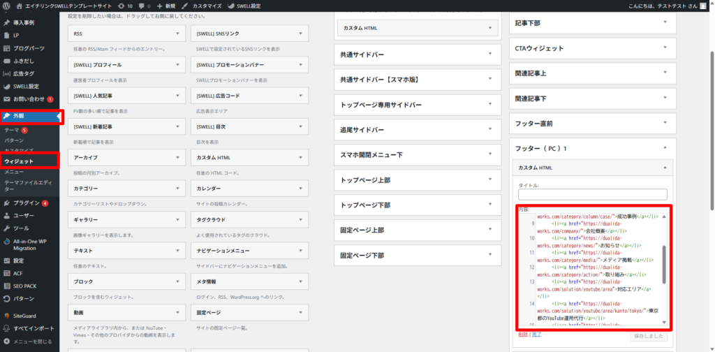
Task: Click the お問い合わせ mail icon item
Action: click(28, 99)
